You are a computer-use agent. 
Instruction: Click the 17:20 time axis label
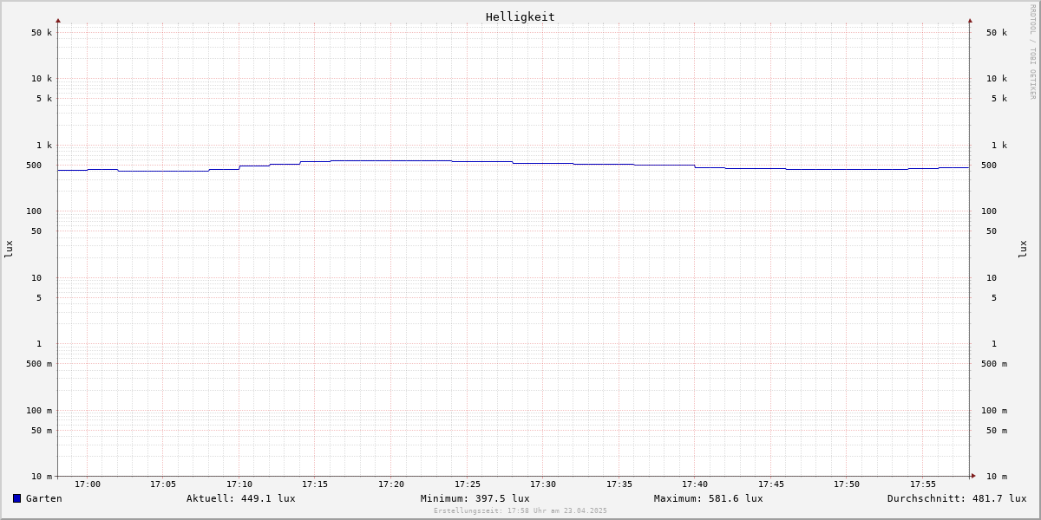391,484
